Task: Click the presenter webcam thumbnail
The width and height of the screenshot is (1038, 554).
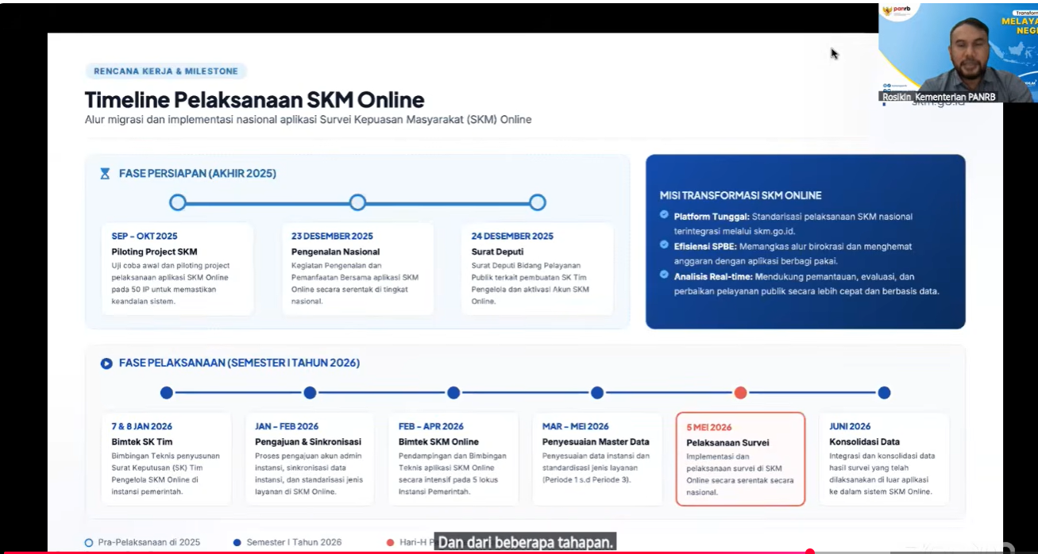Action: (x=958, y=52)
